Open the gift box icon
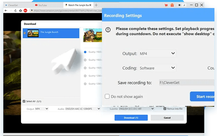The height and width of the screenshot is (136, 217). 172,5
